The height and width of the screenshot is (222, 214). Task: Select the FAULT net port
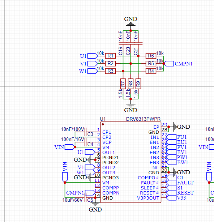pos(171,183)
